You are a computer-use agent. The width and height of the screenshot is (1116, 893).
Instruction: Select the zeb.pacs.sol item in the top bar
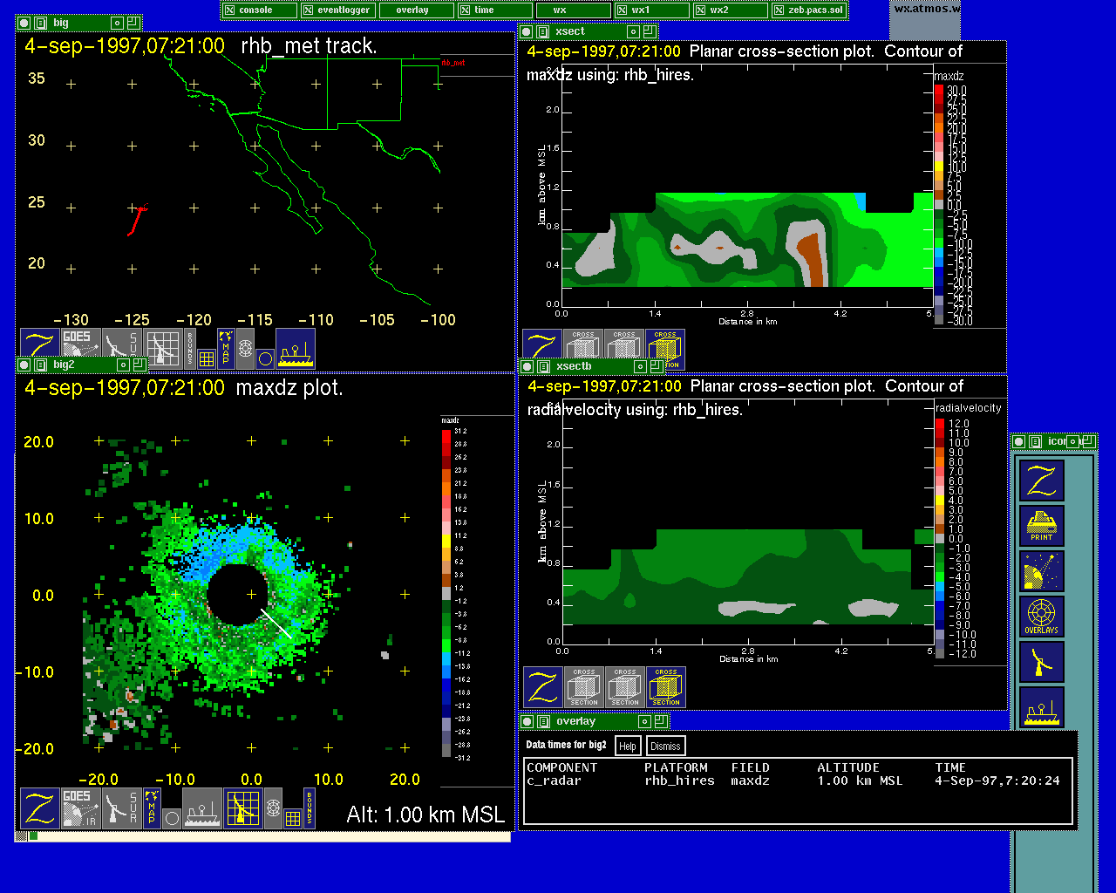(809, 10)
